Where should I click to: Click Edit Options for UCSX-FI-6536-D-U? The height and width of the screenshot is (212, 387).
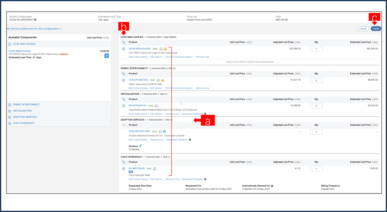pos(156,88)
